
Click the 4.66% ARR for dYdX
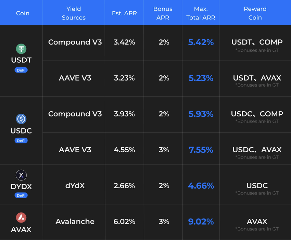[201, 186]
